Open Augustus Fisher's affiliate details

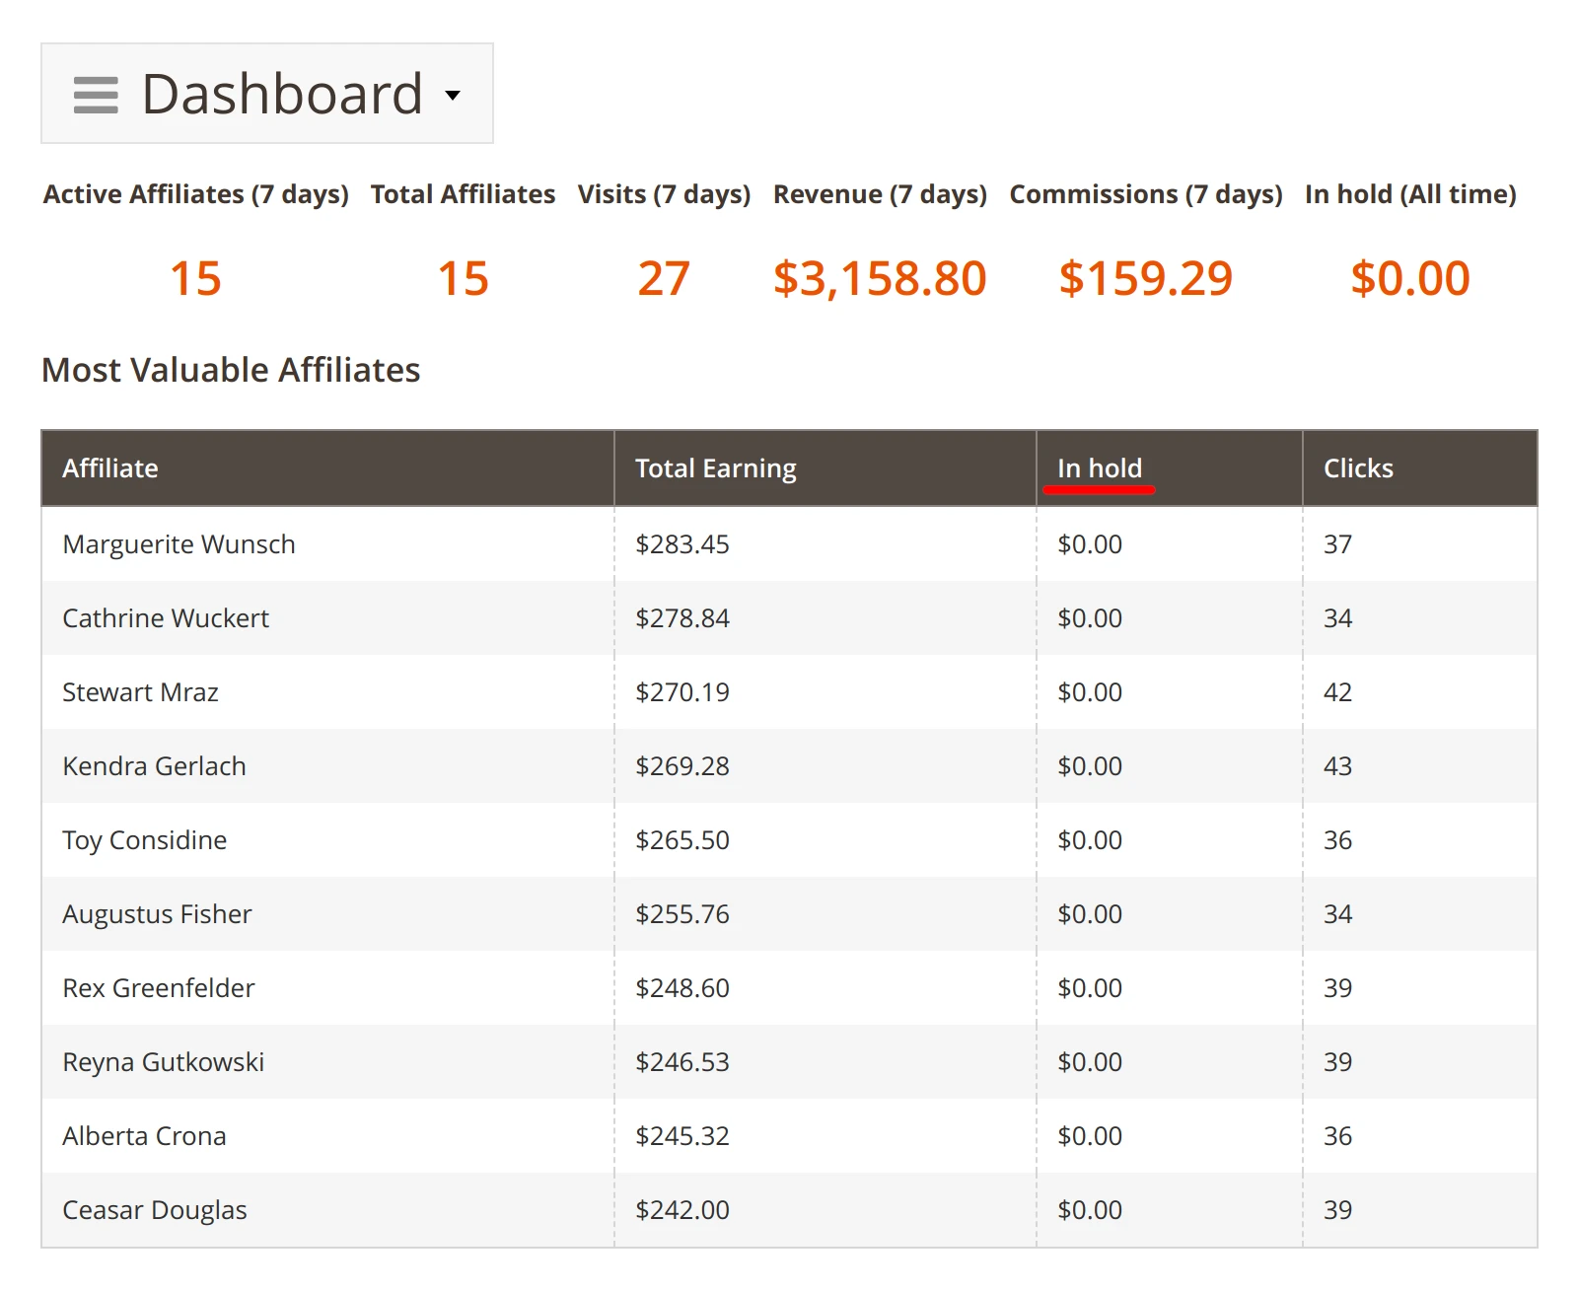pyautogui.click(x=157, y=913)
